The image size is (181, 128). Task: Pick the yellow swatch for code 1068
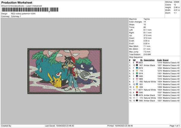[137, 87]
